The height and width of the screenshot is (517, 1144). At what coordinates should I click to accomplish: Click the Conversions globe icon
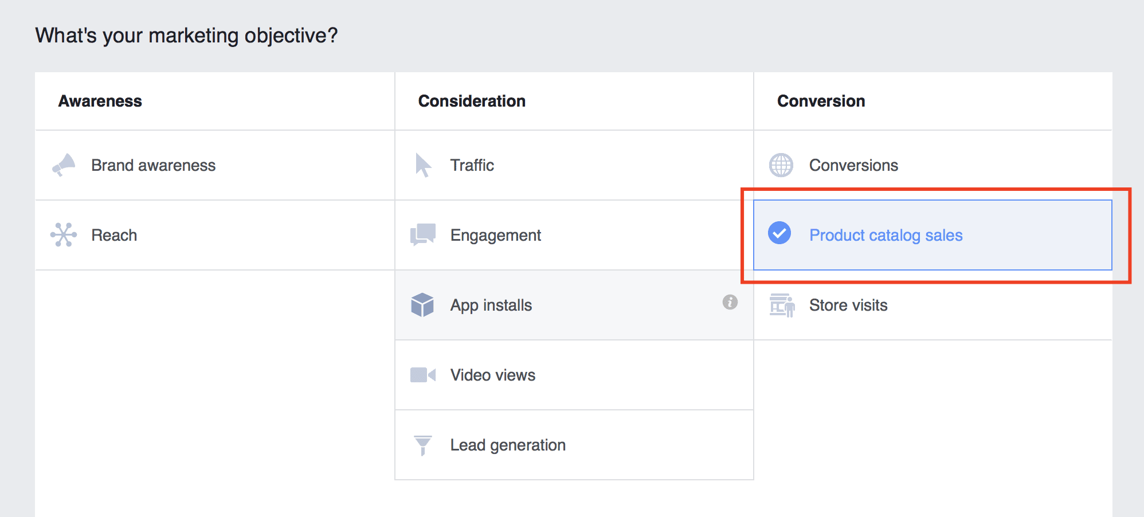pyautogui.click(x=781, y=165)
